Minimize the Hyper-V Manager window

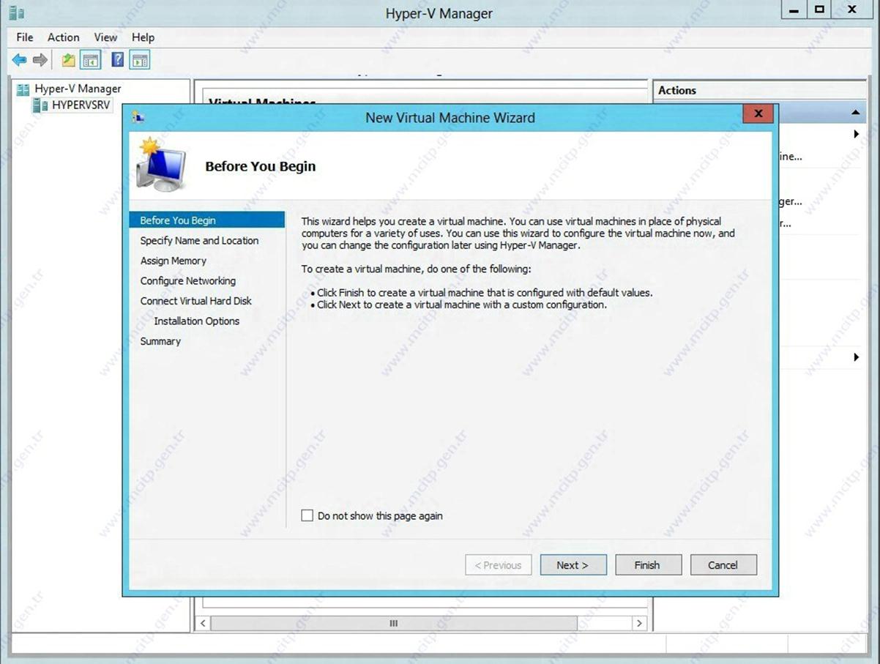click(794, 10)
